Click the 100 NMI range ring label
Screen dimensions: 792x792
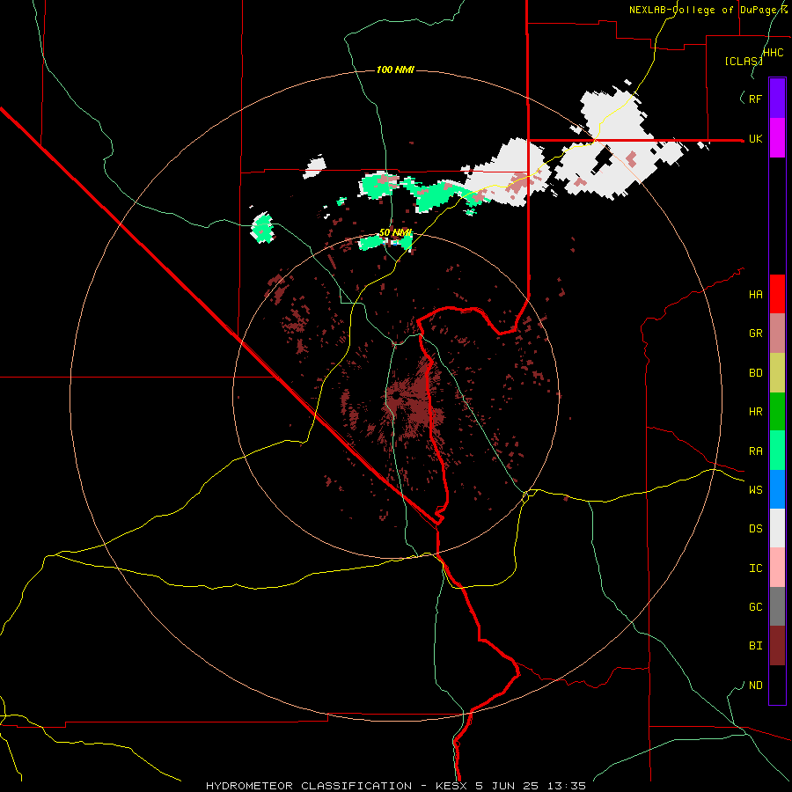click(395, 70)
